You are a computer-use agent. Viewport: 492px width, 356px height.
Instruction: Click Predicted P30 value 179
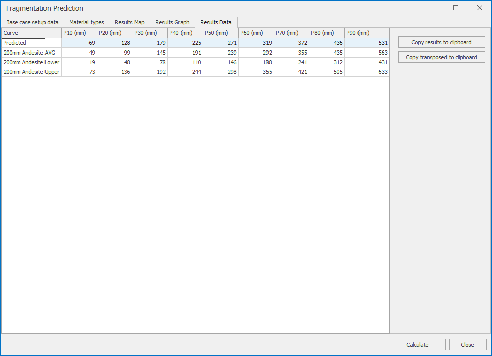(x=150, y=43)
